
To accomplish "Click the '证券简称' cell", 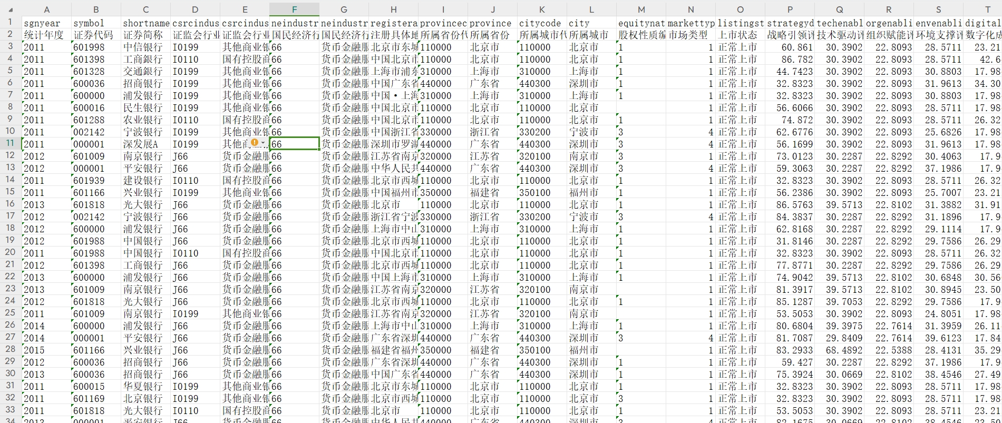I will point(145,35).
